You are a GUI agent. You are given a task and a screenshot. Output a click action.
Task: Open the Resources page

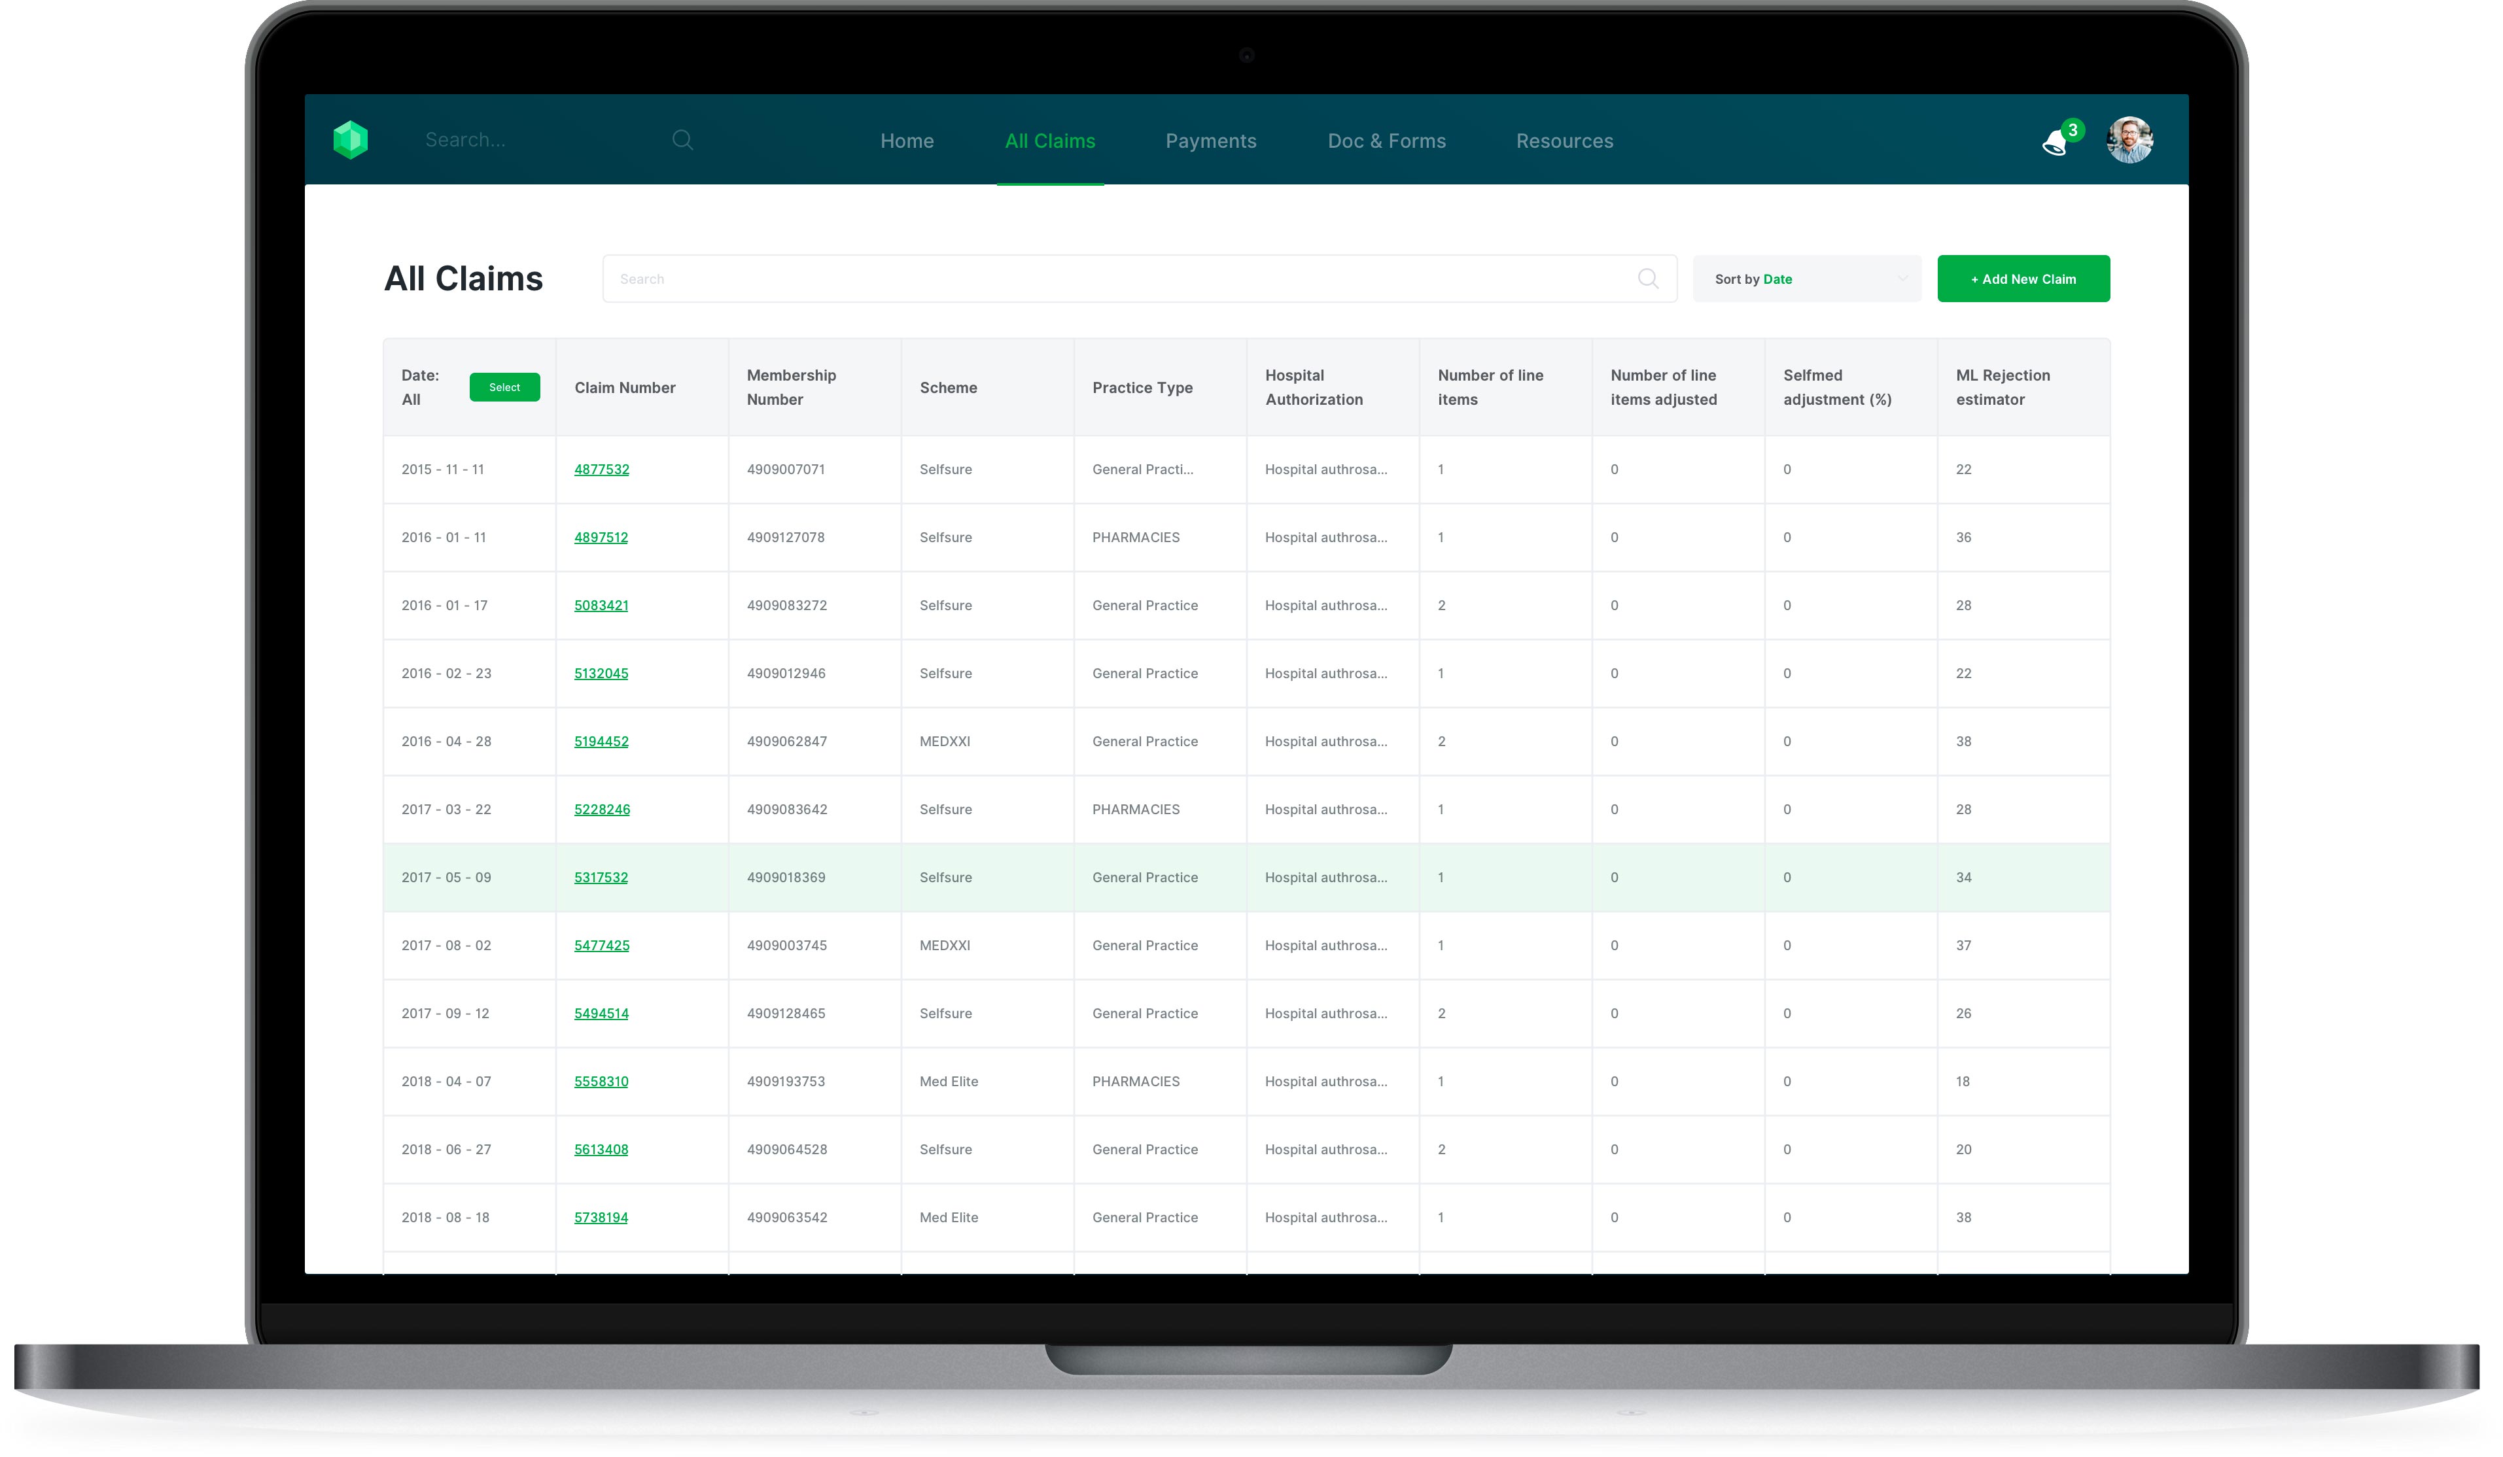click(x=1564, y=141)
